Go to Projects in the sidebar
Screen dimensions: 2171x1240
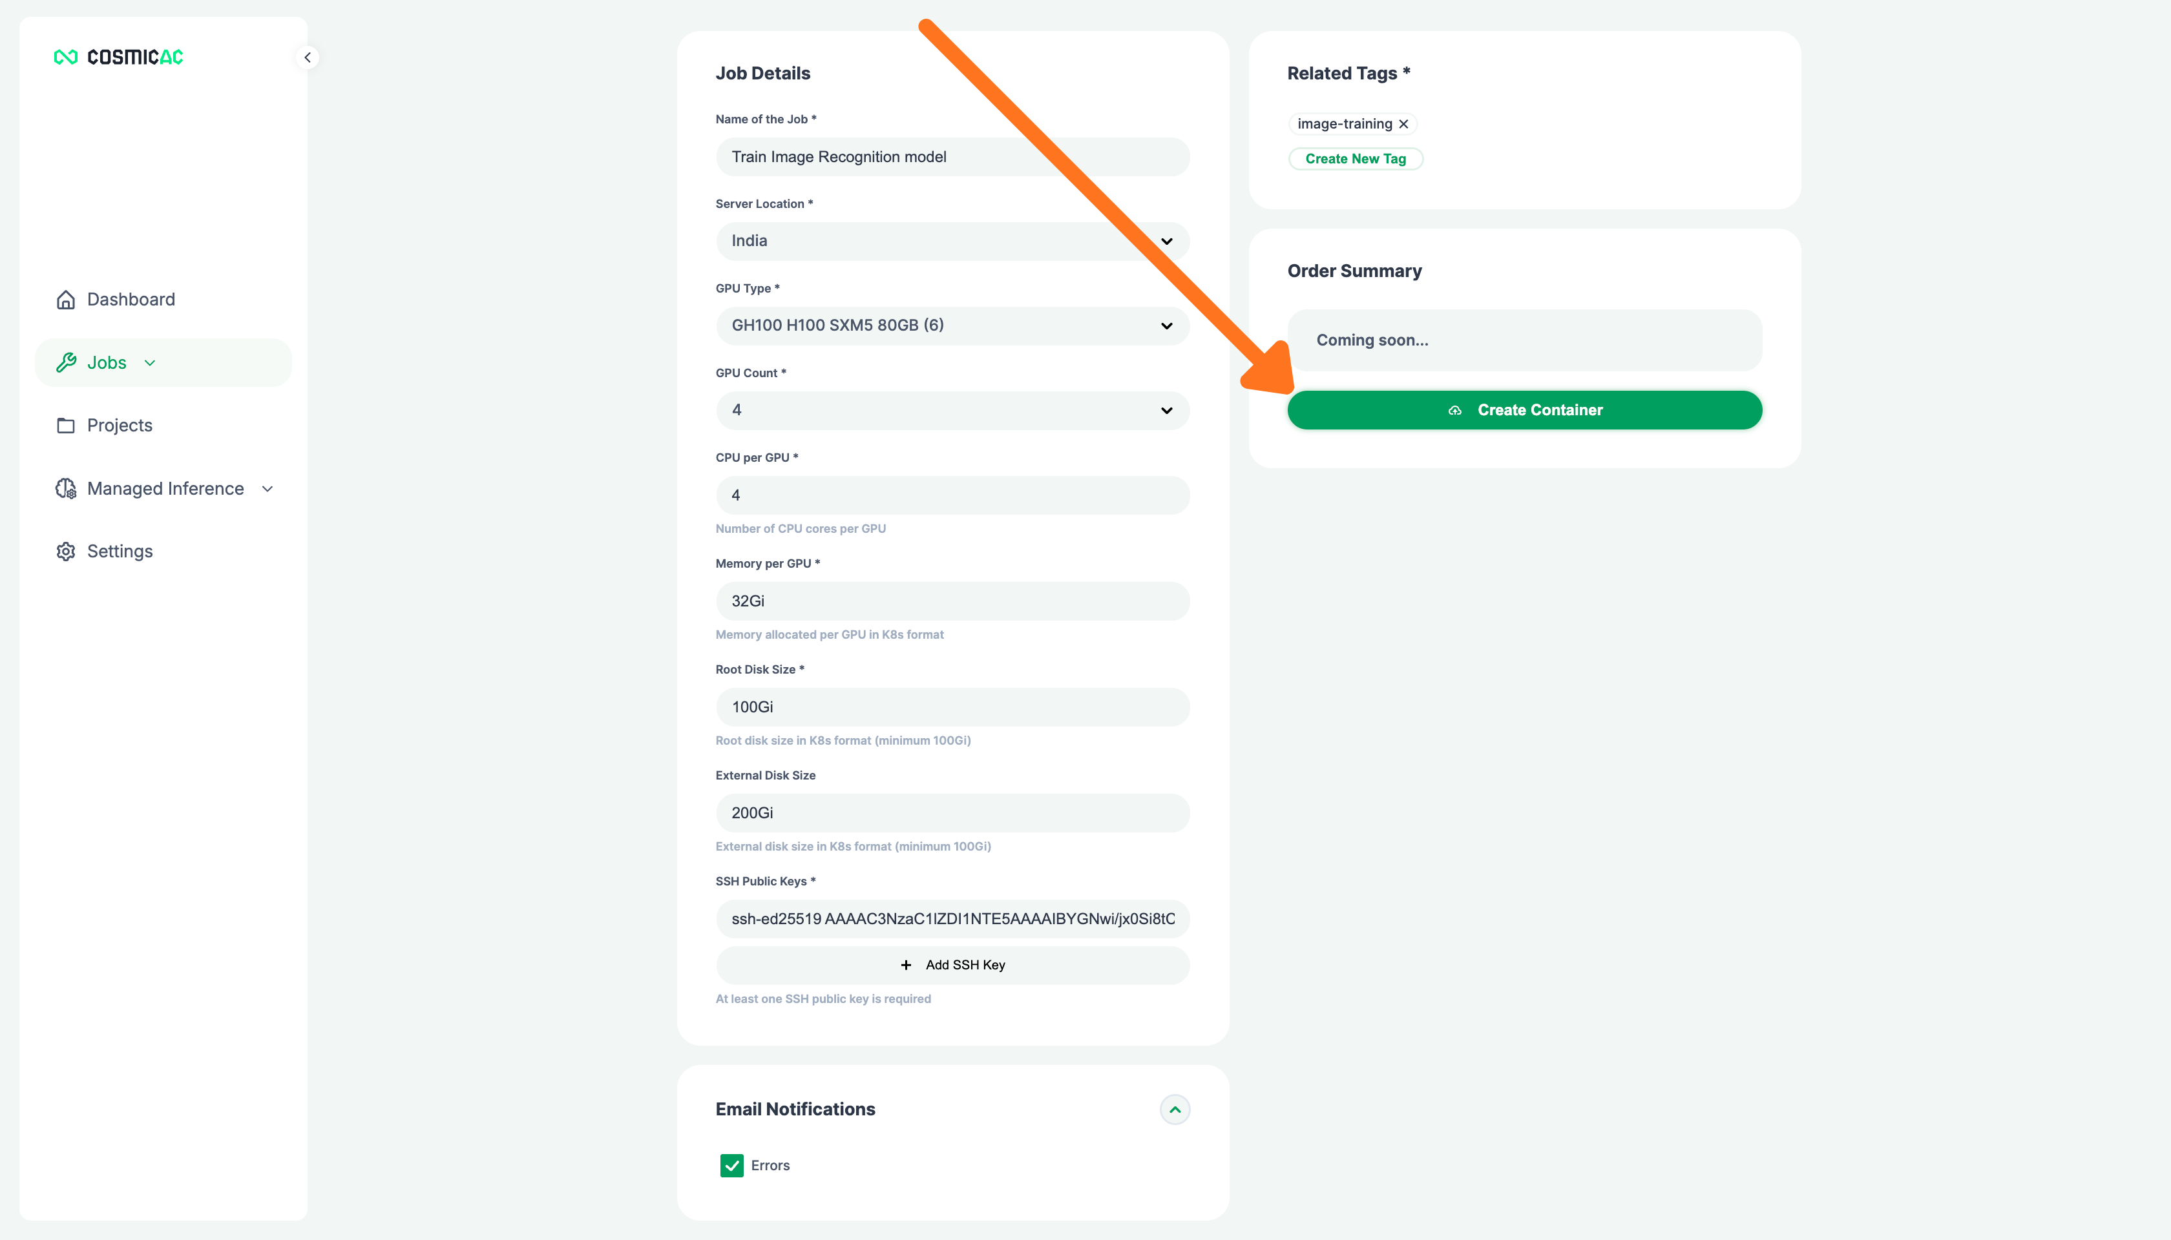click(x=163, y=426)
